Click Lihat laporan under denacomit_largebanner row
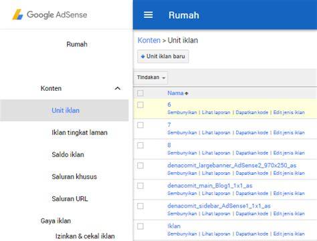Screen dimensions: 317x241 pos(216,173)
